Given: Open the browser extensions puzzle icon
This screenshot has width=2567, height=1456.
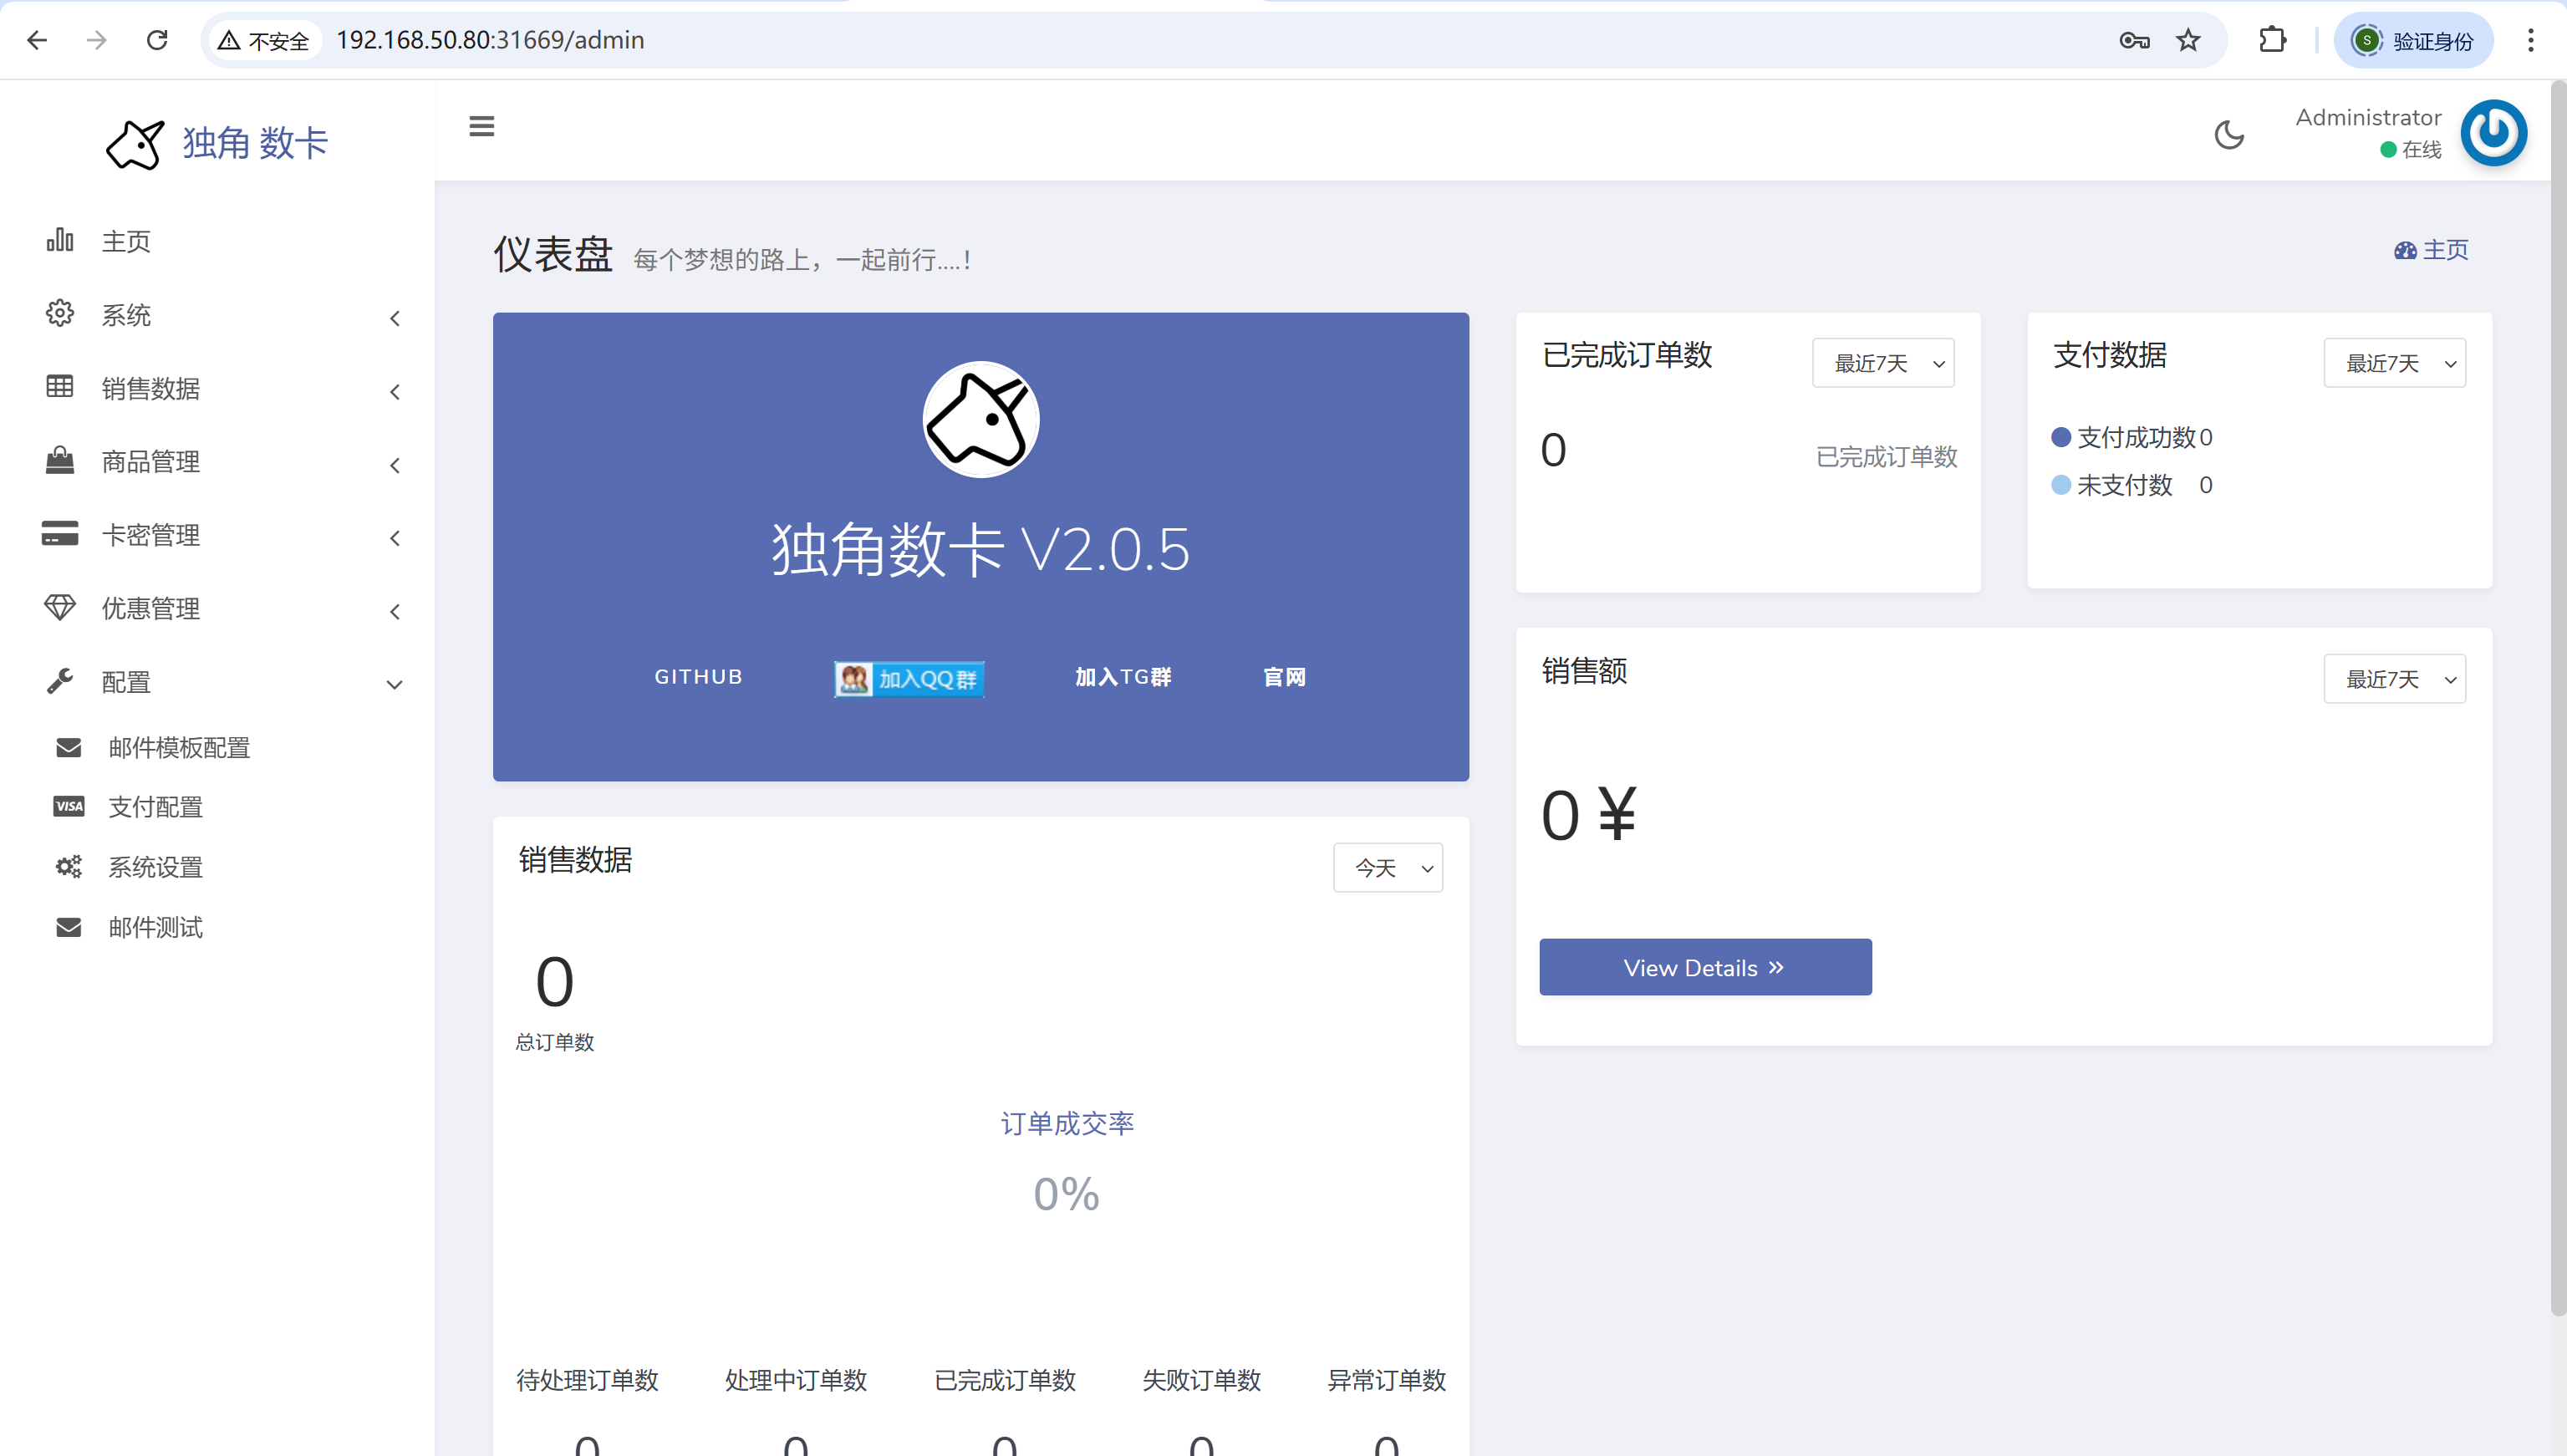Looking at the screenshot, I should pyautogui.click(x=2272, y=40).
